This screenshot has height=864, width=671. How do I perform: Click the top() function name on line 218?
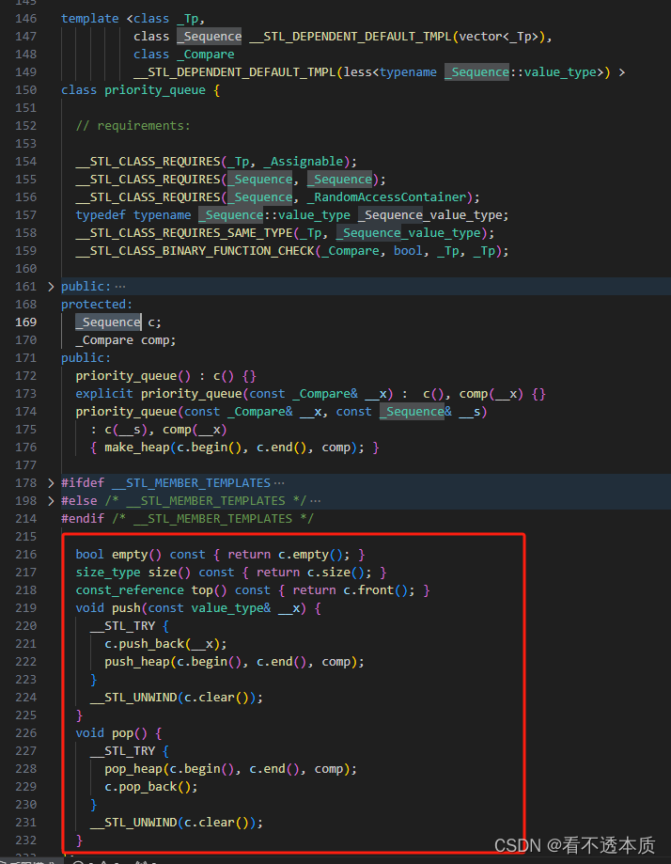pos(202,590)
